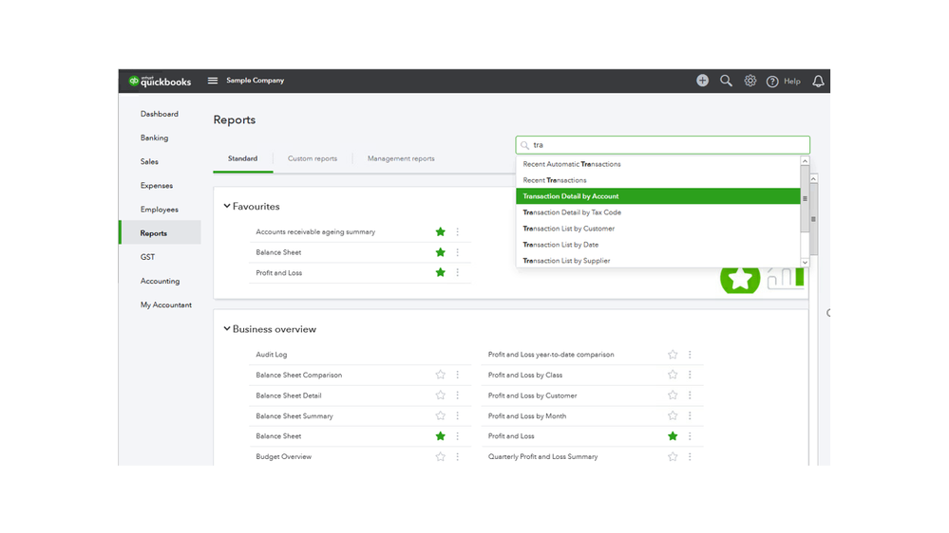Favourite the Balance Sheet Summary report

point(440,415)
